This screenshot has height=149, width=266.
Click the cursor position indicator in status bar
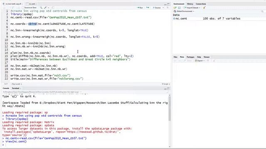(6, 84)
